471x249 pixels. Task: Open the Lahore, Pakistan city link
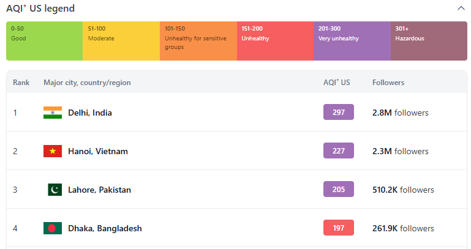(x=99, y=190)
